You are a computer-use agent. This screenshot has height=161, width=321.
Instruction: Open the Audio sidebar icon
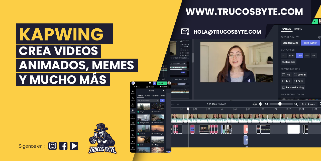[x=133, y=129]
